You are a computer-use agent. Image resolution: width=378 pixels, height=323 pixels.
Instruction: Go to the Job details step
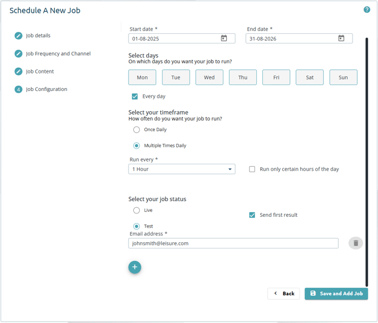38,36
